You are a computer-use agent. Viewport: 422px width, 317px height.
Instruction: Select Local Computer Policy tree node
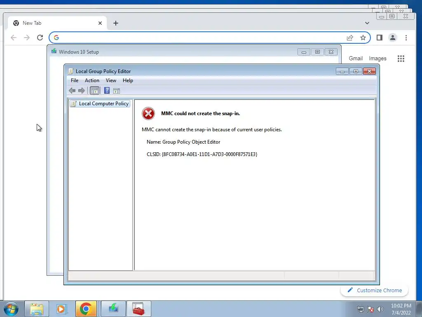pos(100,104)
